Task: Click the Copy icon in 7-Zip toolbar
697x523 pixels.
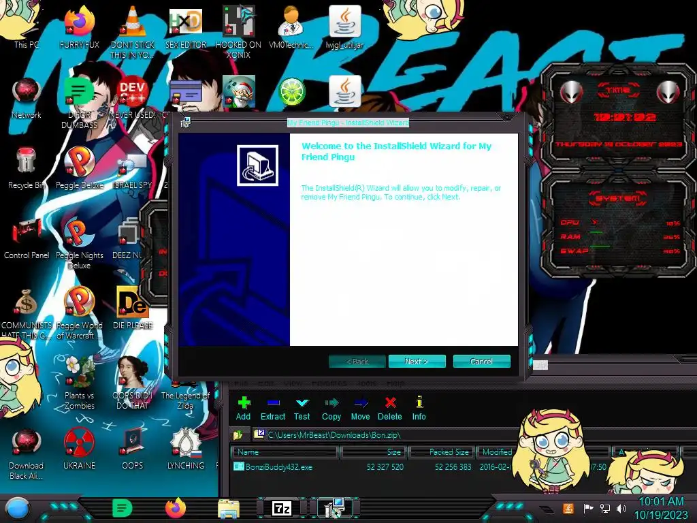Action: 331,402
